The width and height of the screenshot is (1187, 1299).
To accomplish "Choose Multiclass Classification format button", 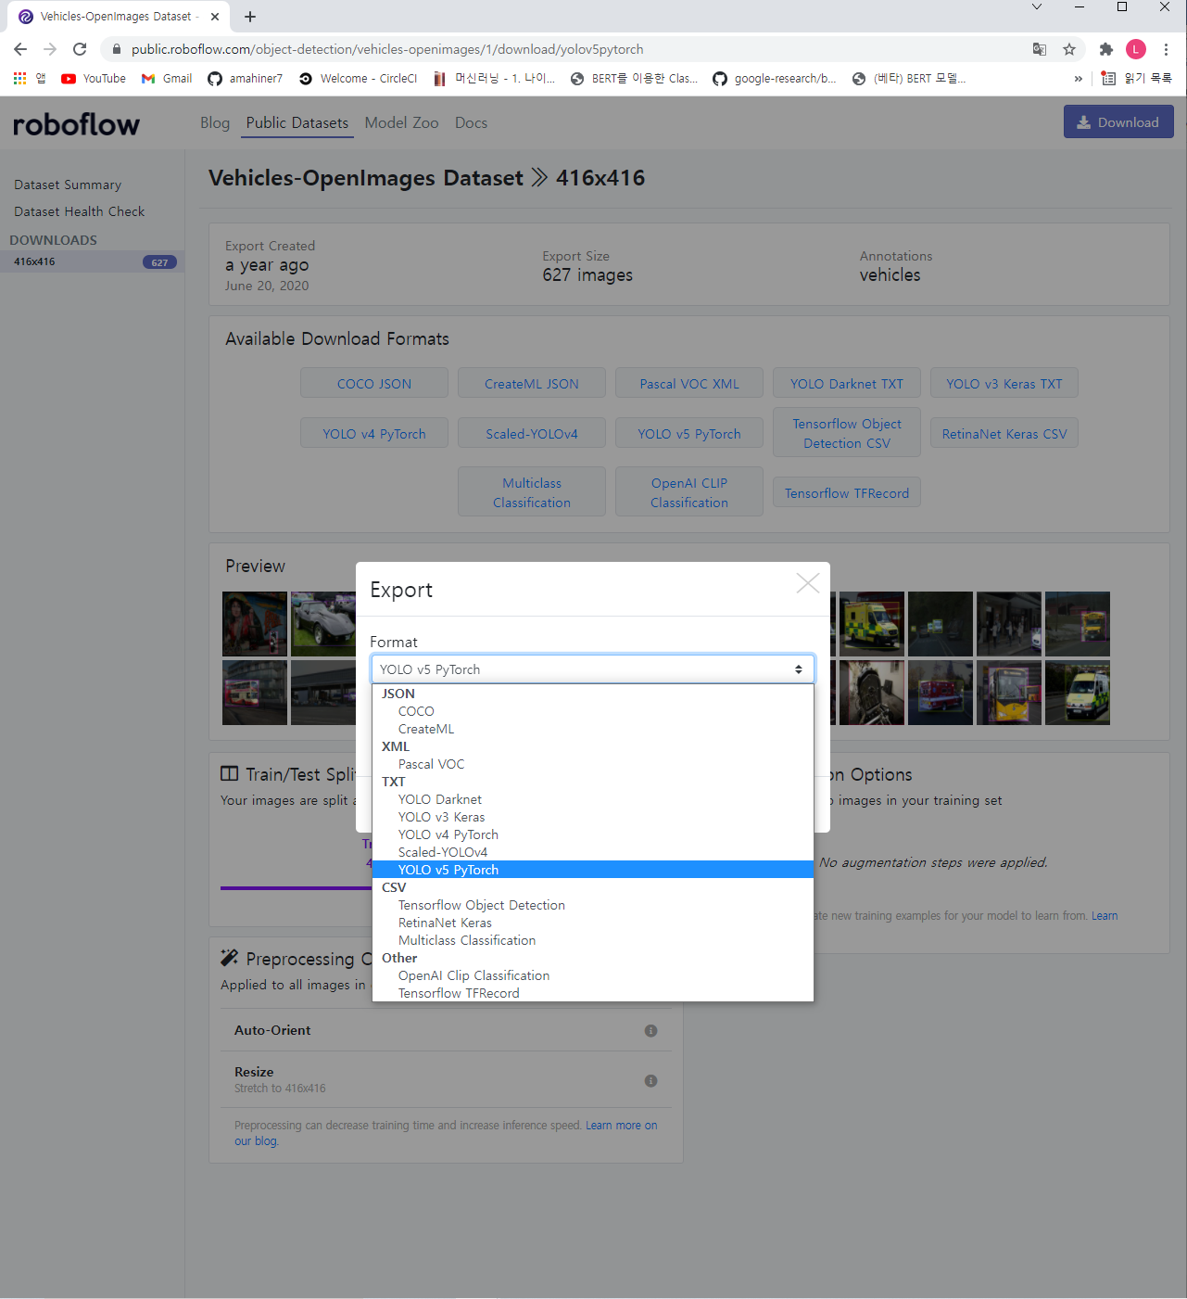I will (532, 492).
